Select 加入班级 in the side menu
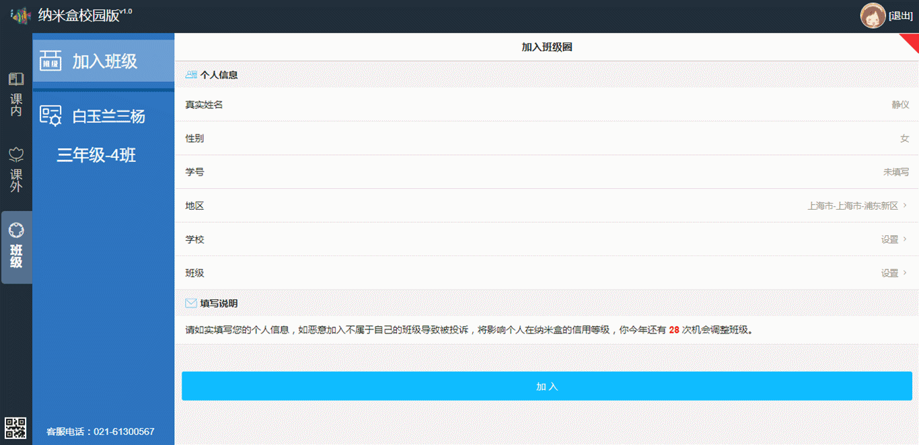919x445 pixels. click(x=104, y=61)
